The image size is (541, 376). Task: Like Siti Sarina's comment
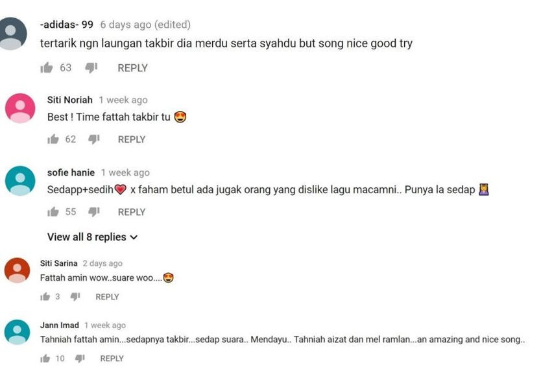pyautogui.click(x=45, y=297)
